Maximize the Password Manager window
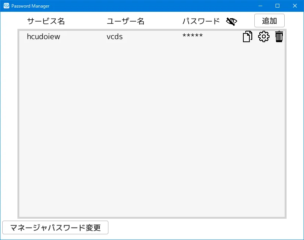 pyautogui.click(x=277, y=6)
